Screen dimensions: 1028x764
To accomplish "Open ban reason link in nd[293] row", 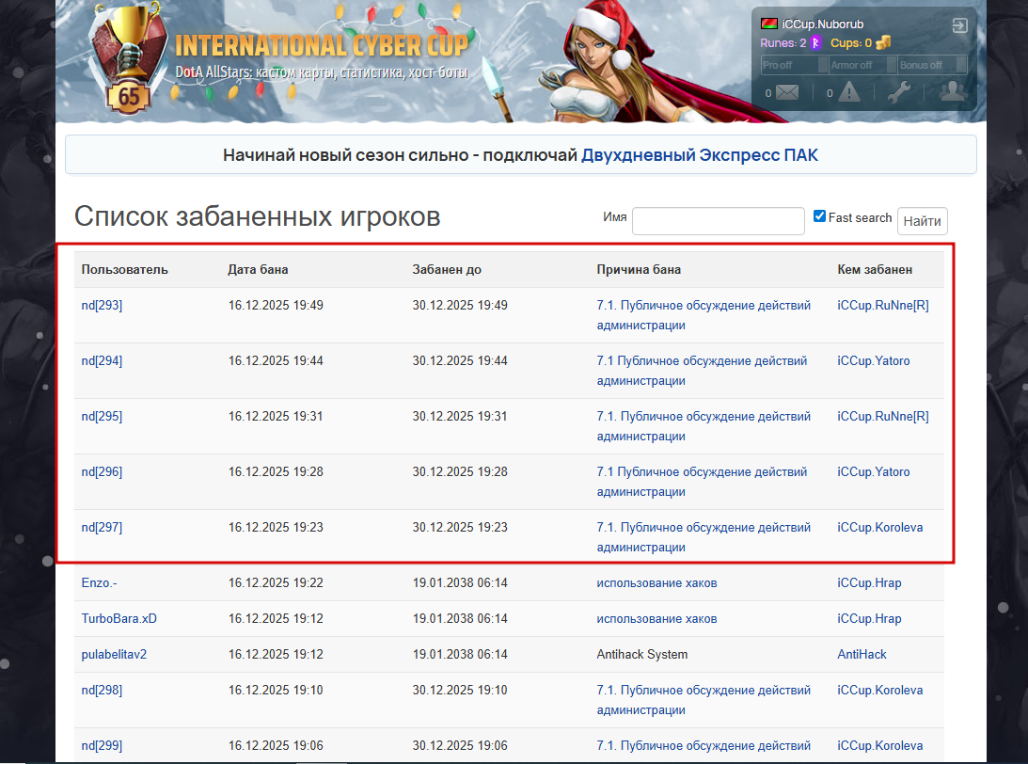I will coord(704,315).
